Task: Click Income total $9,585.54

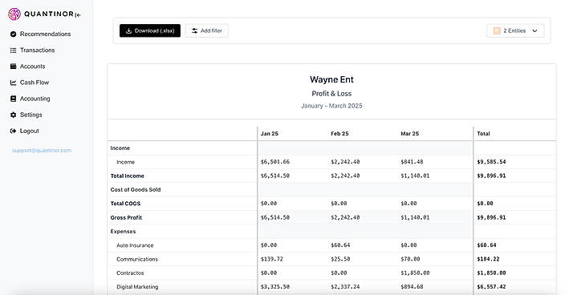Action: 491,162
